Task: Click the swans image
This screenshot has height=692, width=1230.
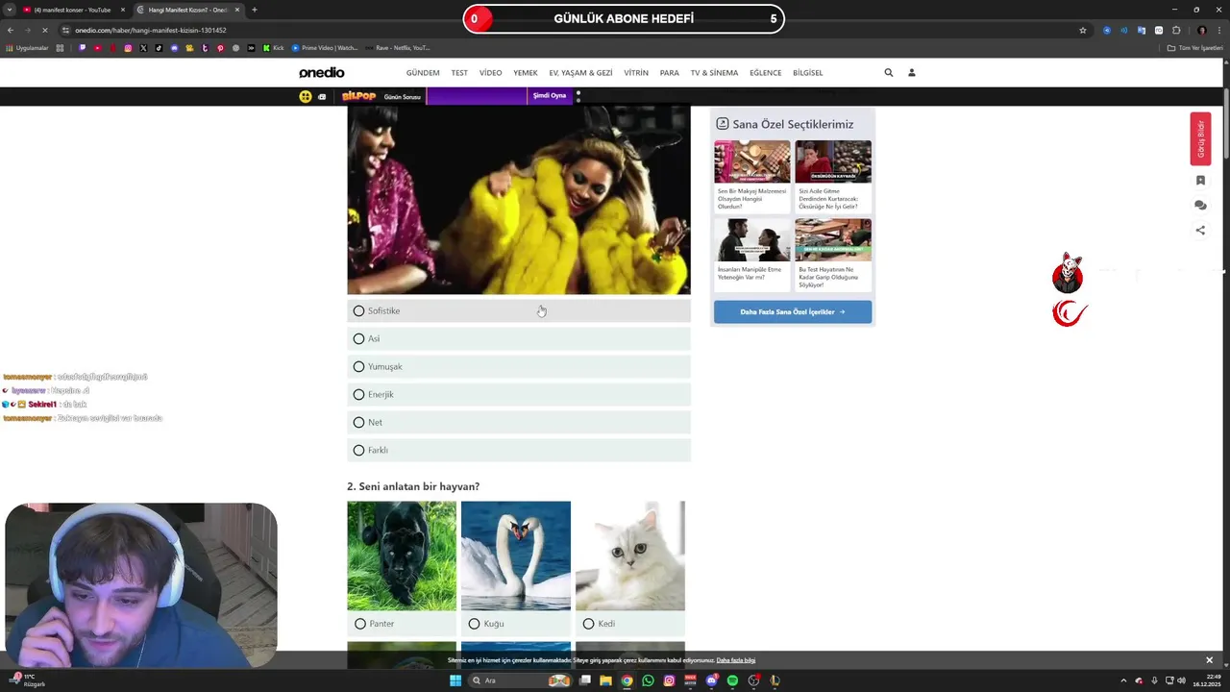Action: point(516,556)
